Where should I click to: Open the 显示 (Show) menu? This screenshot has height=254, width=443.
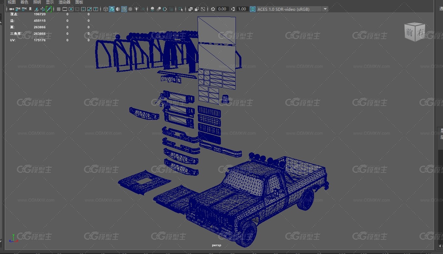pyautogui.click(x=50, y=2)
